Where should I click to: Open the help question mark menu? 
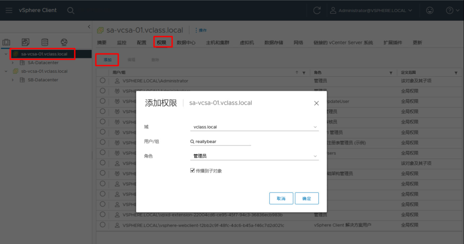click(x=452, y=10)
